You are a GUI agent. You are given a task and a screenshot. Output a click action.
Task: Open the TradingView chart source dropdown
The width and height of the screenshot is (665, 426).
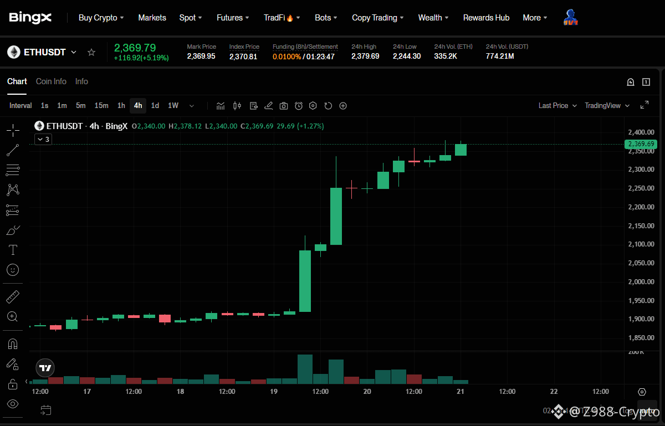[607, 105]
